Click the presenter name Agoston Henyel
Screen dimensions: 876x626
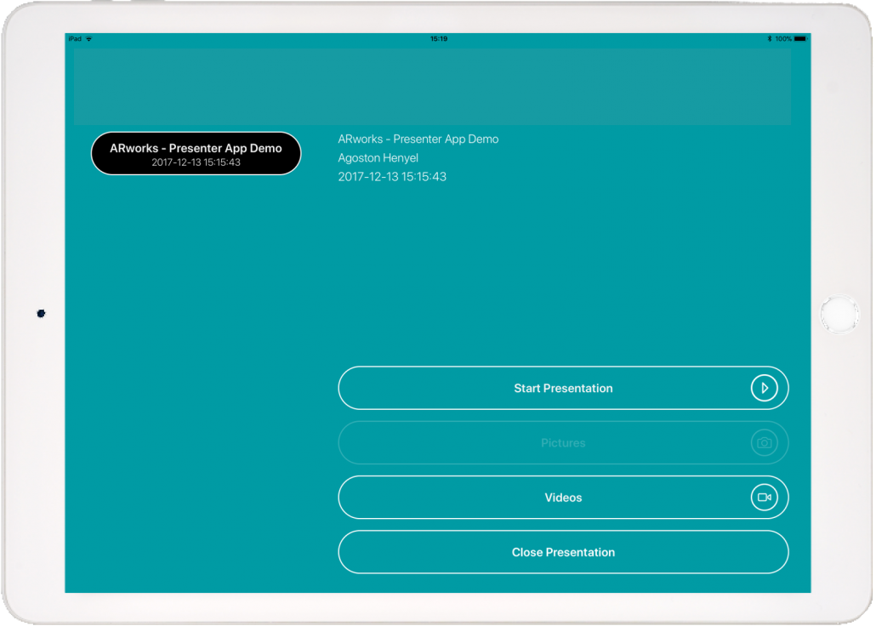378,157
